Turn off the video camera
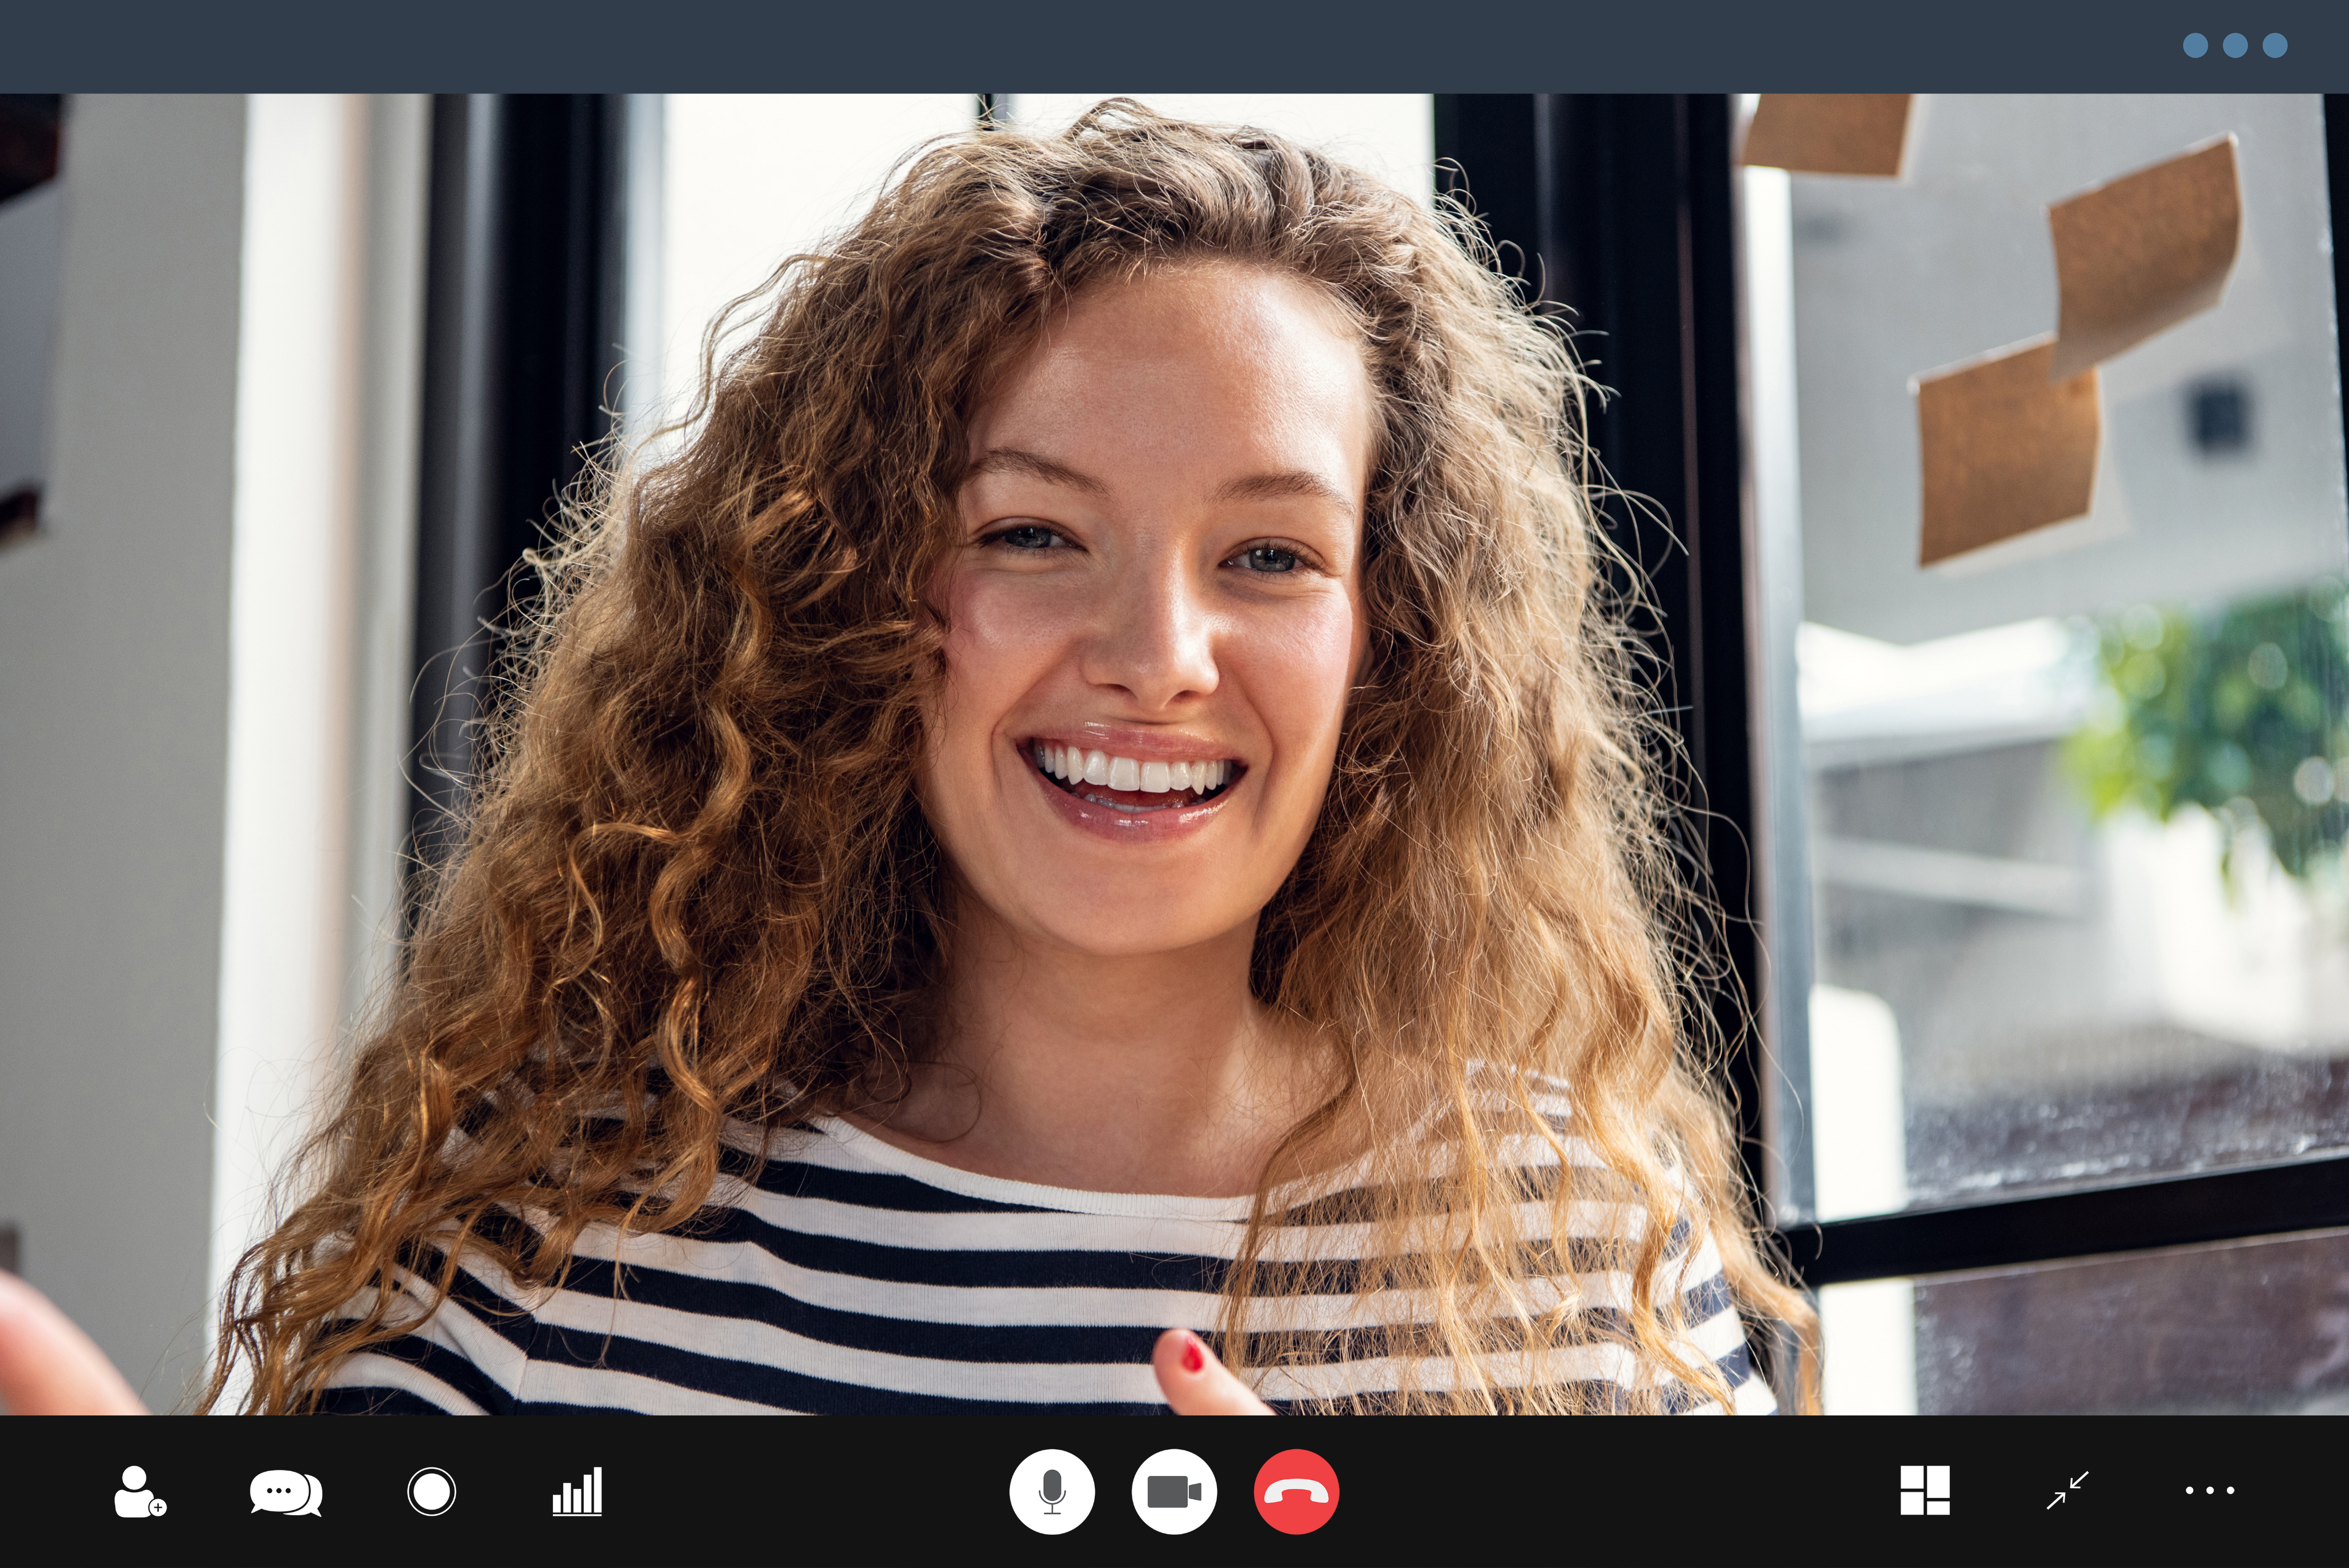2349x1568 pixels. (1173, 1491)
